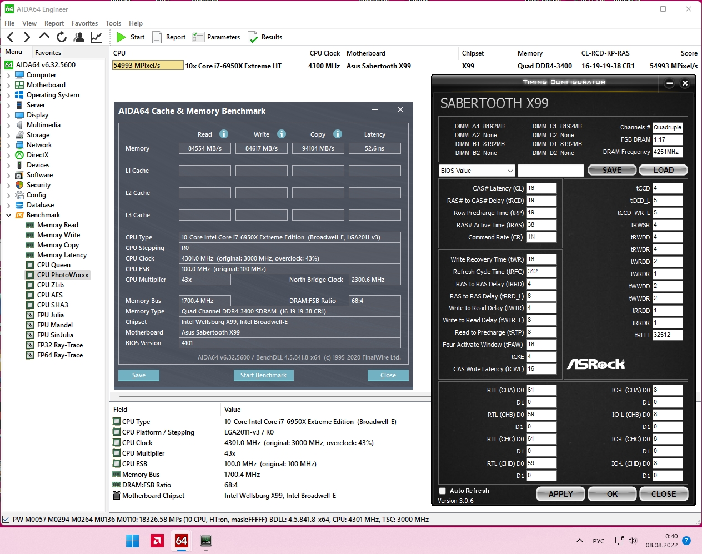Expand the Network tree node

point(8,145)
